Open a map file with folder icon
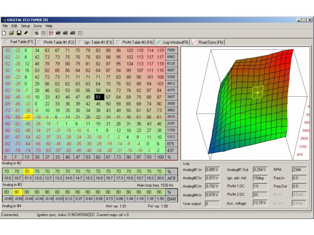Image resolution: width=314 pixels, height=235 pixels. (x=11, y=33)
